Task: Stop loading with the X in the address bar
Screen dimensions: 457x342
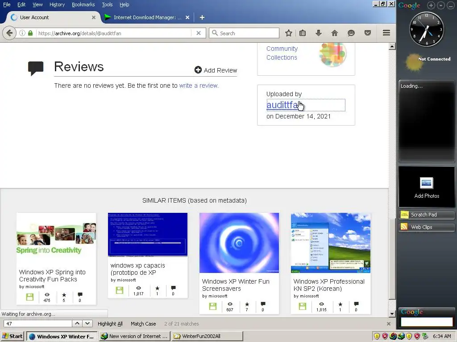Action: coord(199,33)
